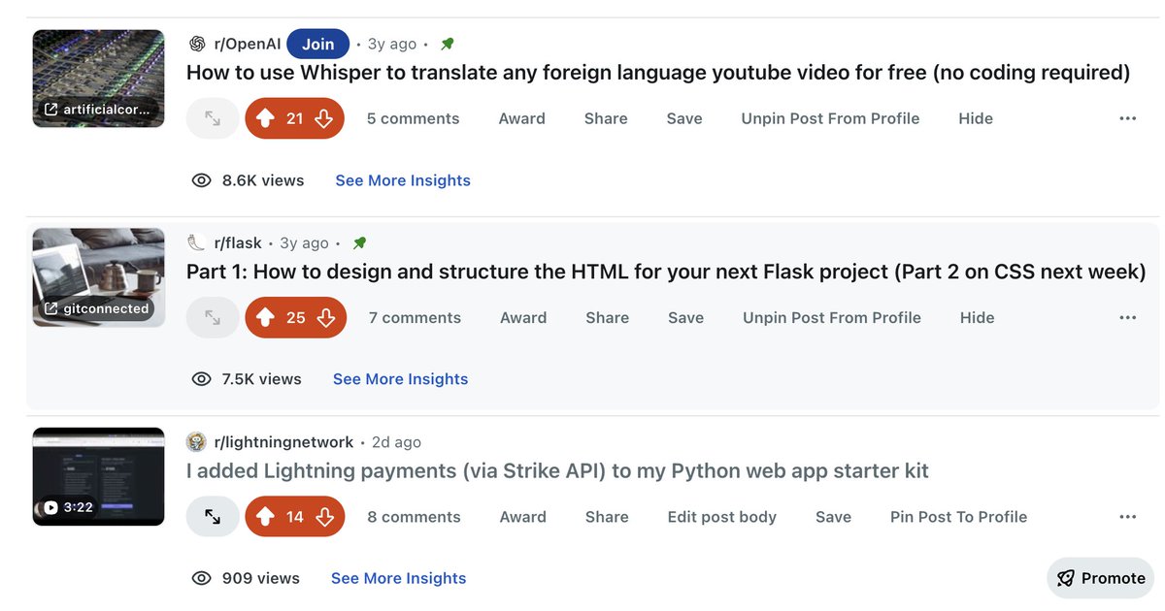Promote the Lightning payments post

(1101, 578)
